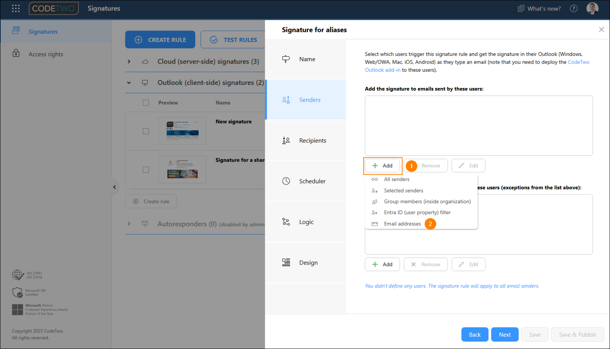
Task: Click the New signature name text
Action: [233, 121]
